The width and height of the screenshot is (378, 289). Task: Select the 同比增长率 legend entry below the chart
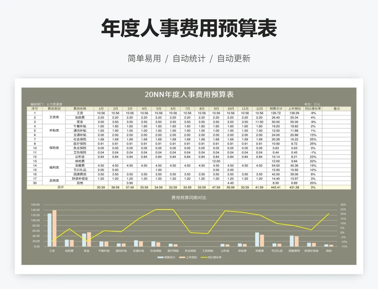coord(211,257)
